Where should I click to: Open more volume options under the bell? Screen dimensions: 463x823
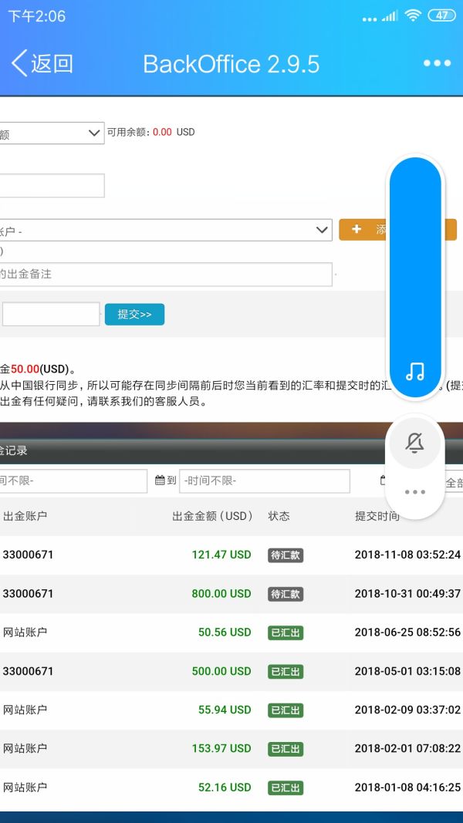pos(415,492)
